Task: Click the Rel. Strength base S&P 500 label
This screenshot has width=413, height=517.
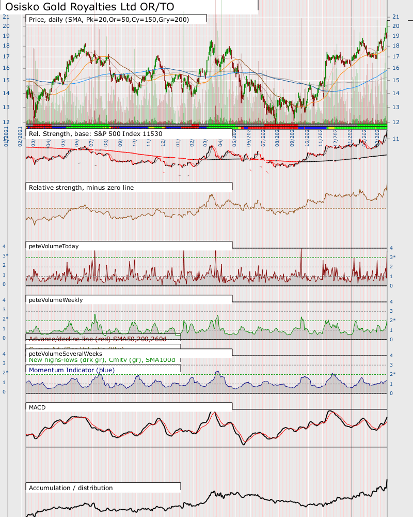Action: click(96, 134)
